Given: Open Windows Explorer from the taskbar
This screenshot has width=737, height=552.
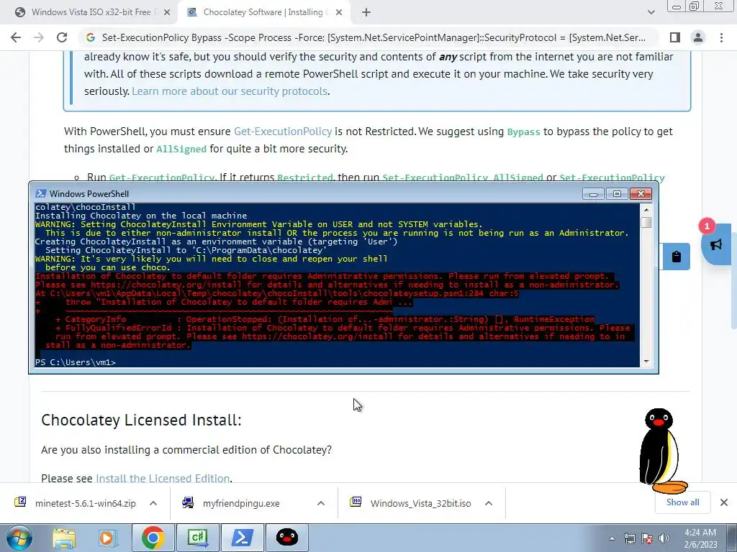Looking at the screenshot, I should coord(64,538).
